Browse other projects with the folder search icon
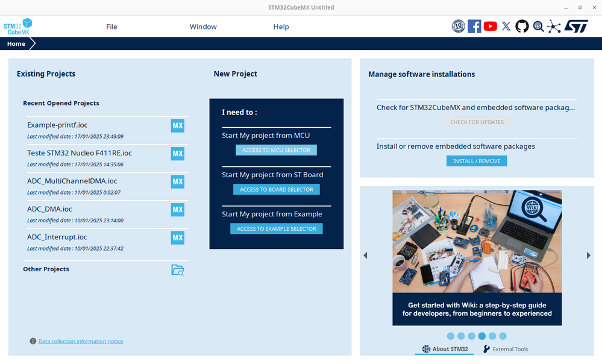The height and width of the screenshot is (364, 602). [x=177, y=270]
